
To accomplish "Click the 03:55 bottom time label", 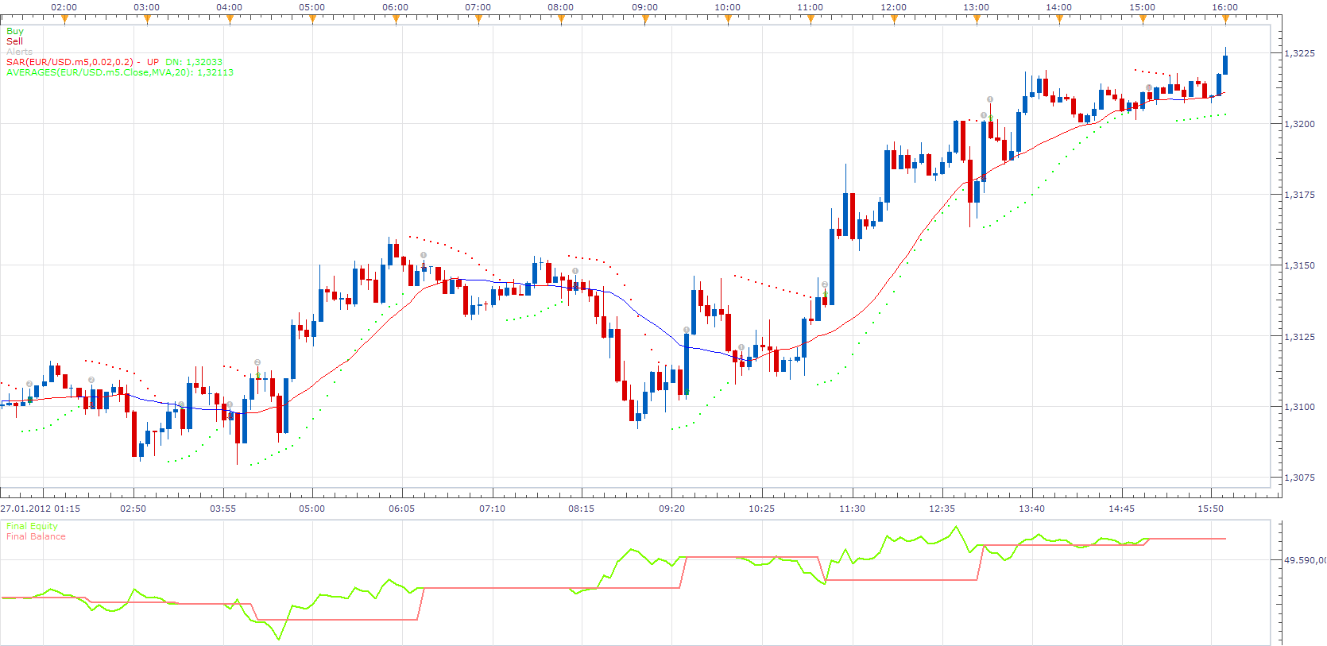I will (222, 509).
